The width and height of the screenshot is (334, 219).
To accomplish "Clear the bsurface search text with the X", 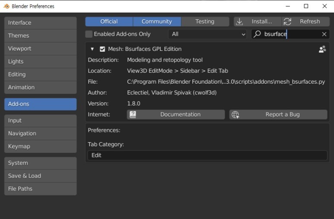I will pos(324,34).
